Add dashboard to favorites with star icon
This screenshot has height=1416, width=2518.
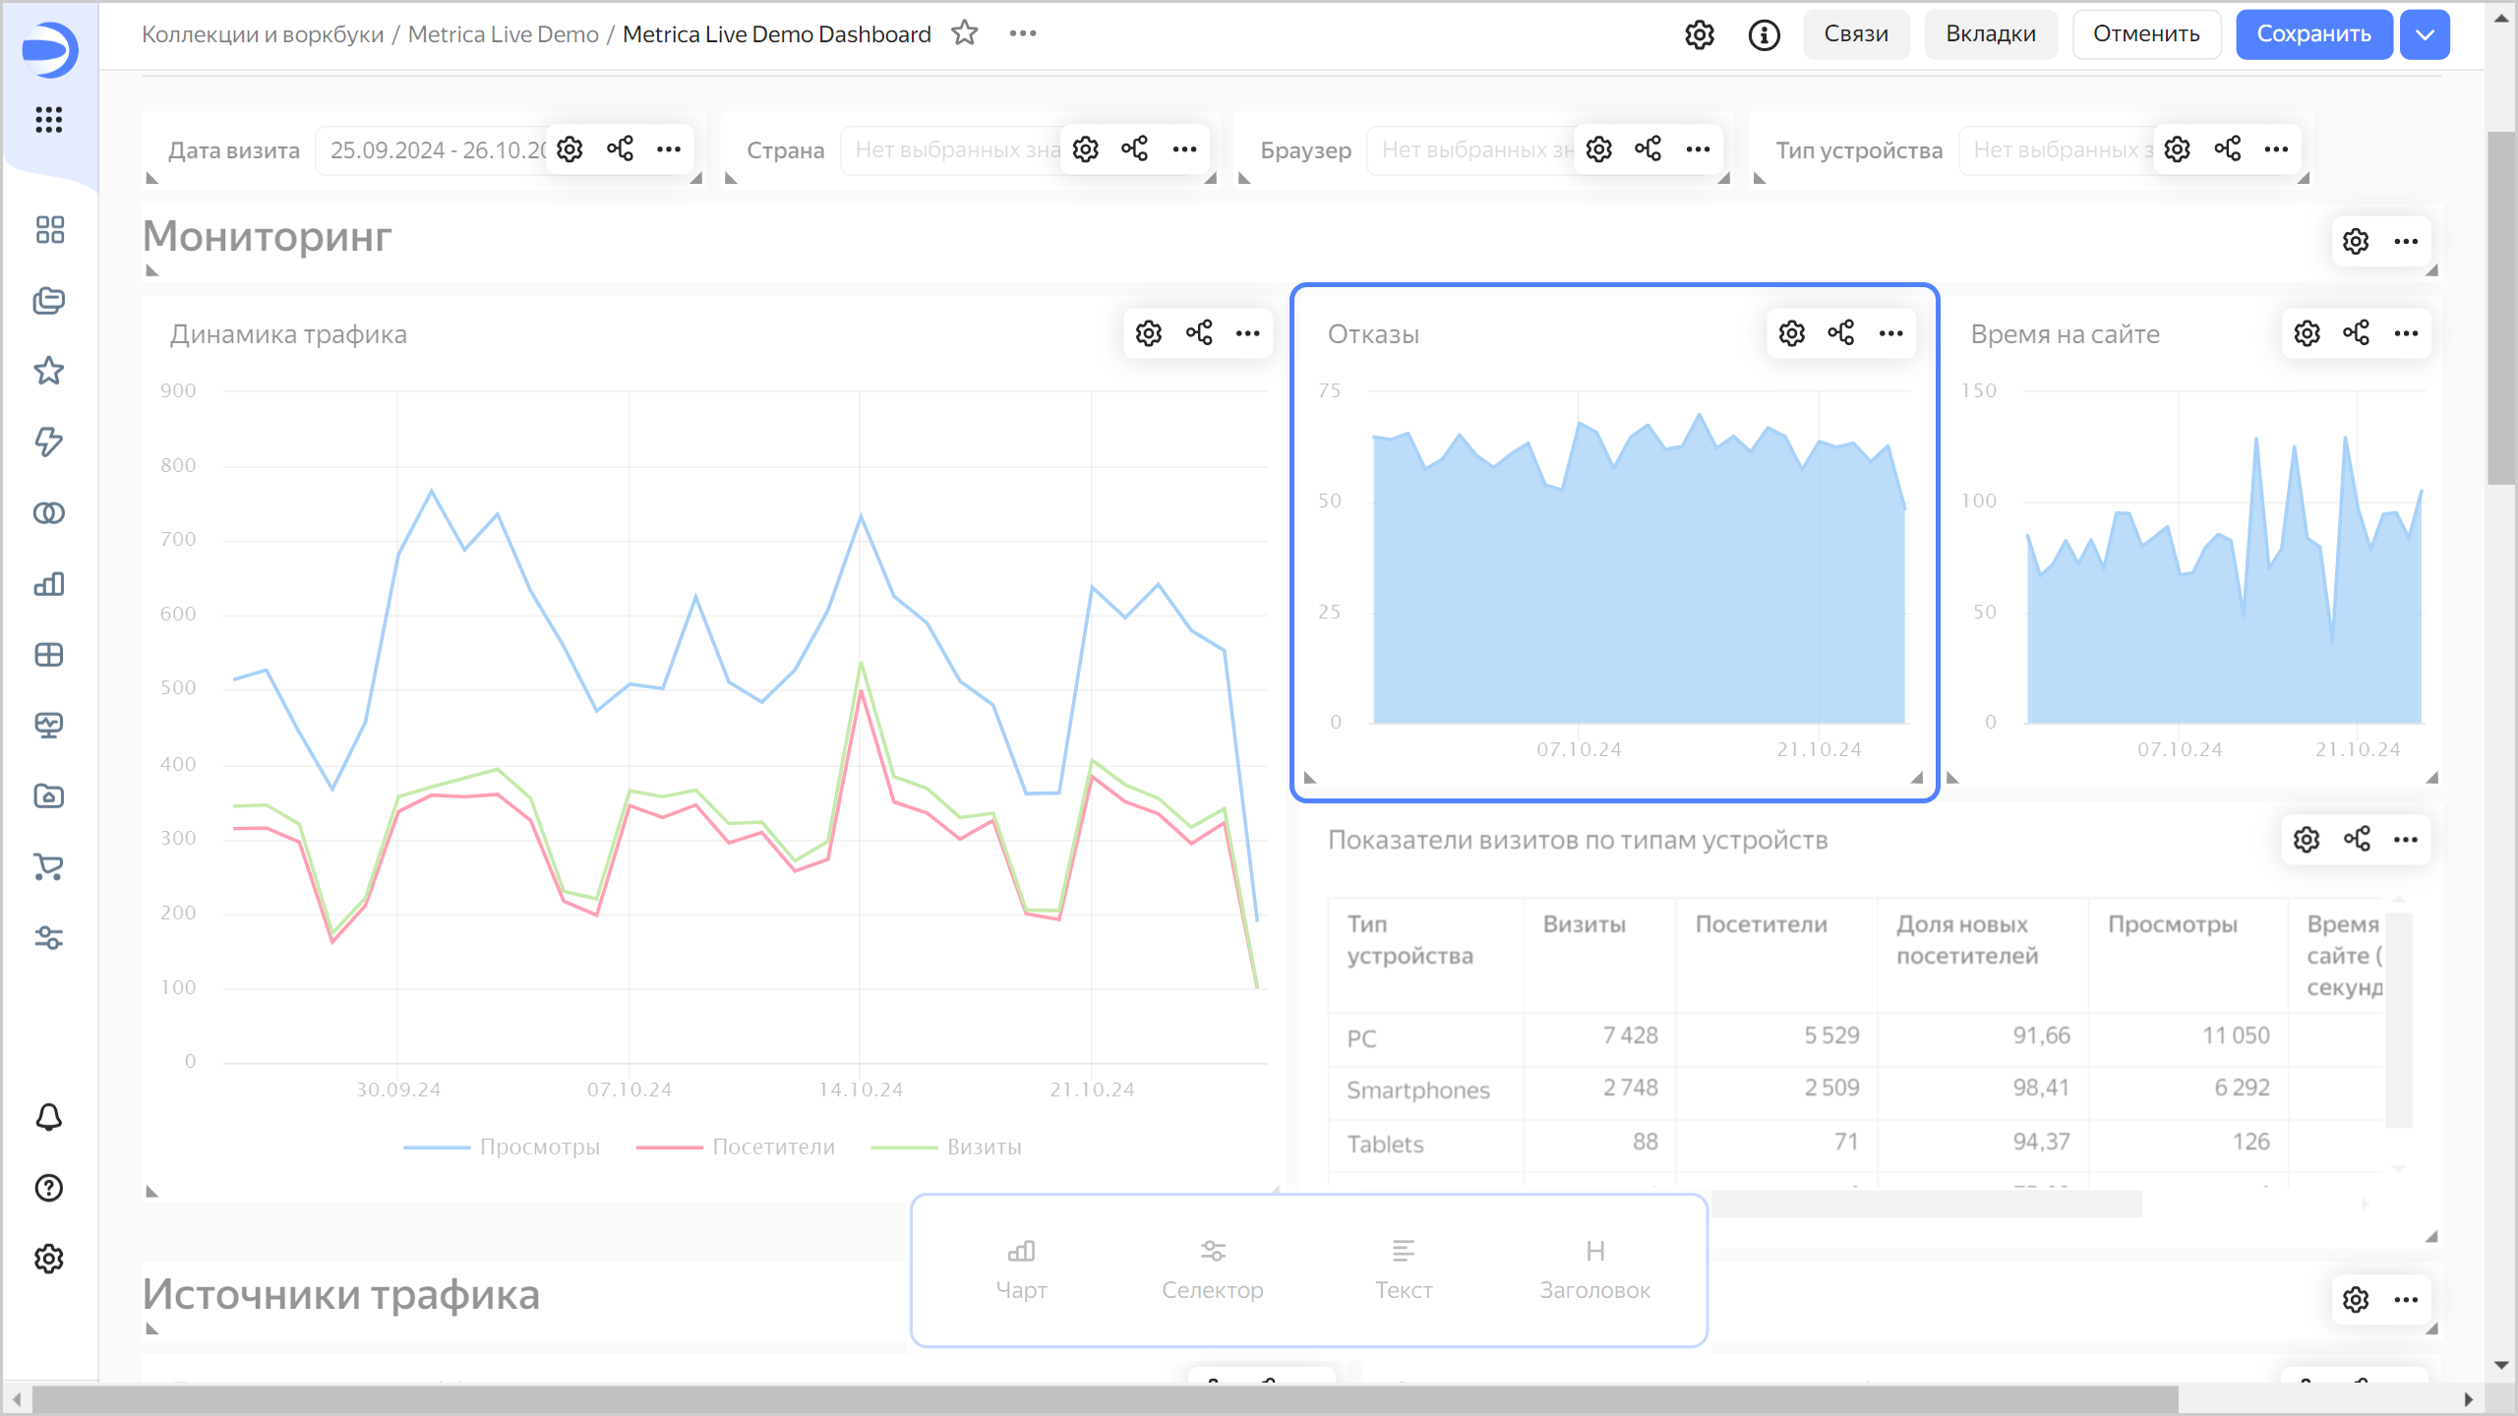pyautogui.click(x=965, y=33)
